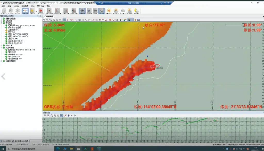Click zoom in on profile view toolbar
Image resolution: width=264 pixels, height=151 pixels.
coord(45,116)
